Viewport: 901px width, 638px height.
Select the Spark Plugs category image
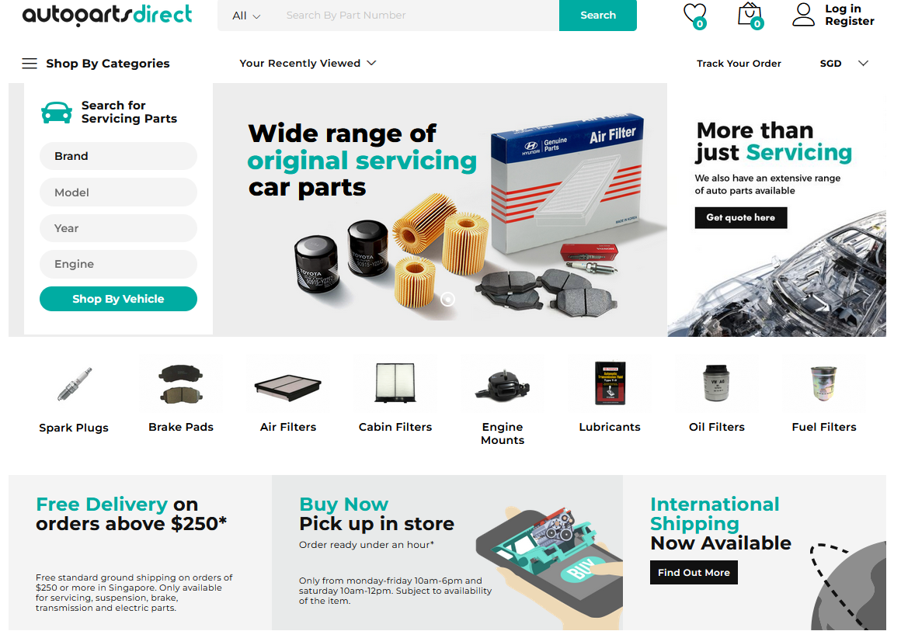(x=74, y=383)
